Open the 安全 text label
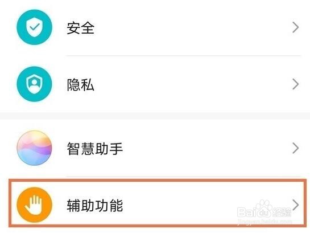Viewport: 310px width, 233px height. [80, 28]
